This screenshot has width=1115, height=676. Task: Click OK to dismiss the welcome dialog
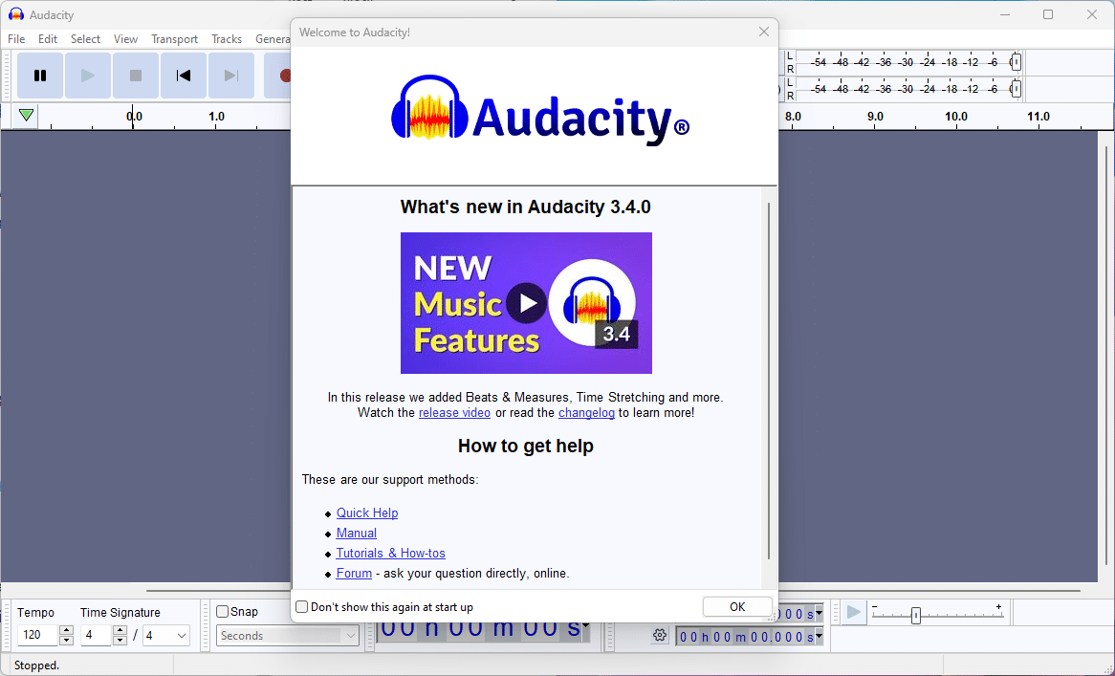click(737, 607)
